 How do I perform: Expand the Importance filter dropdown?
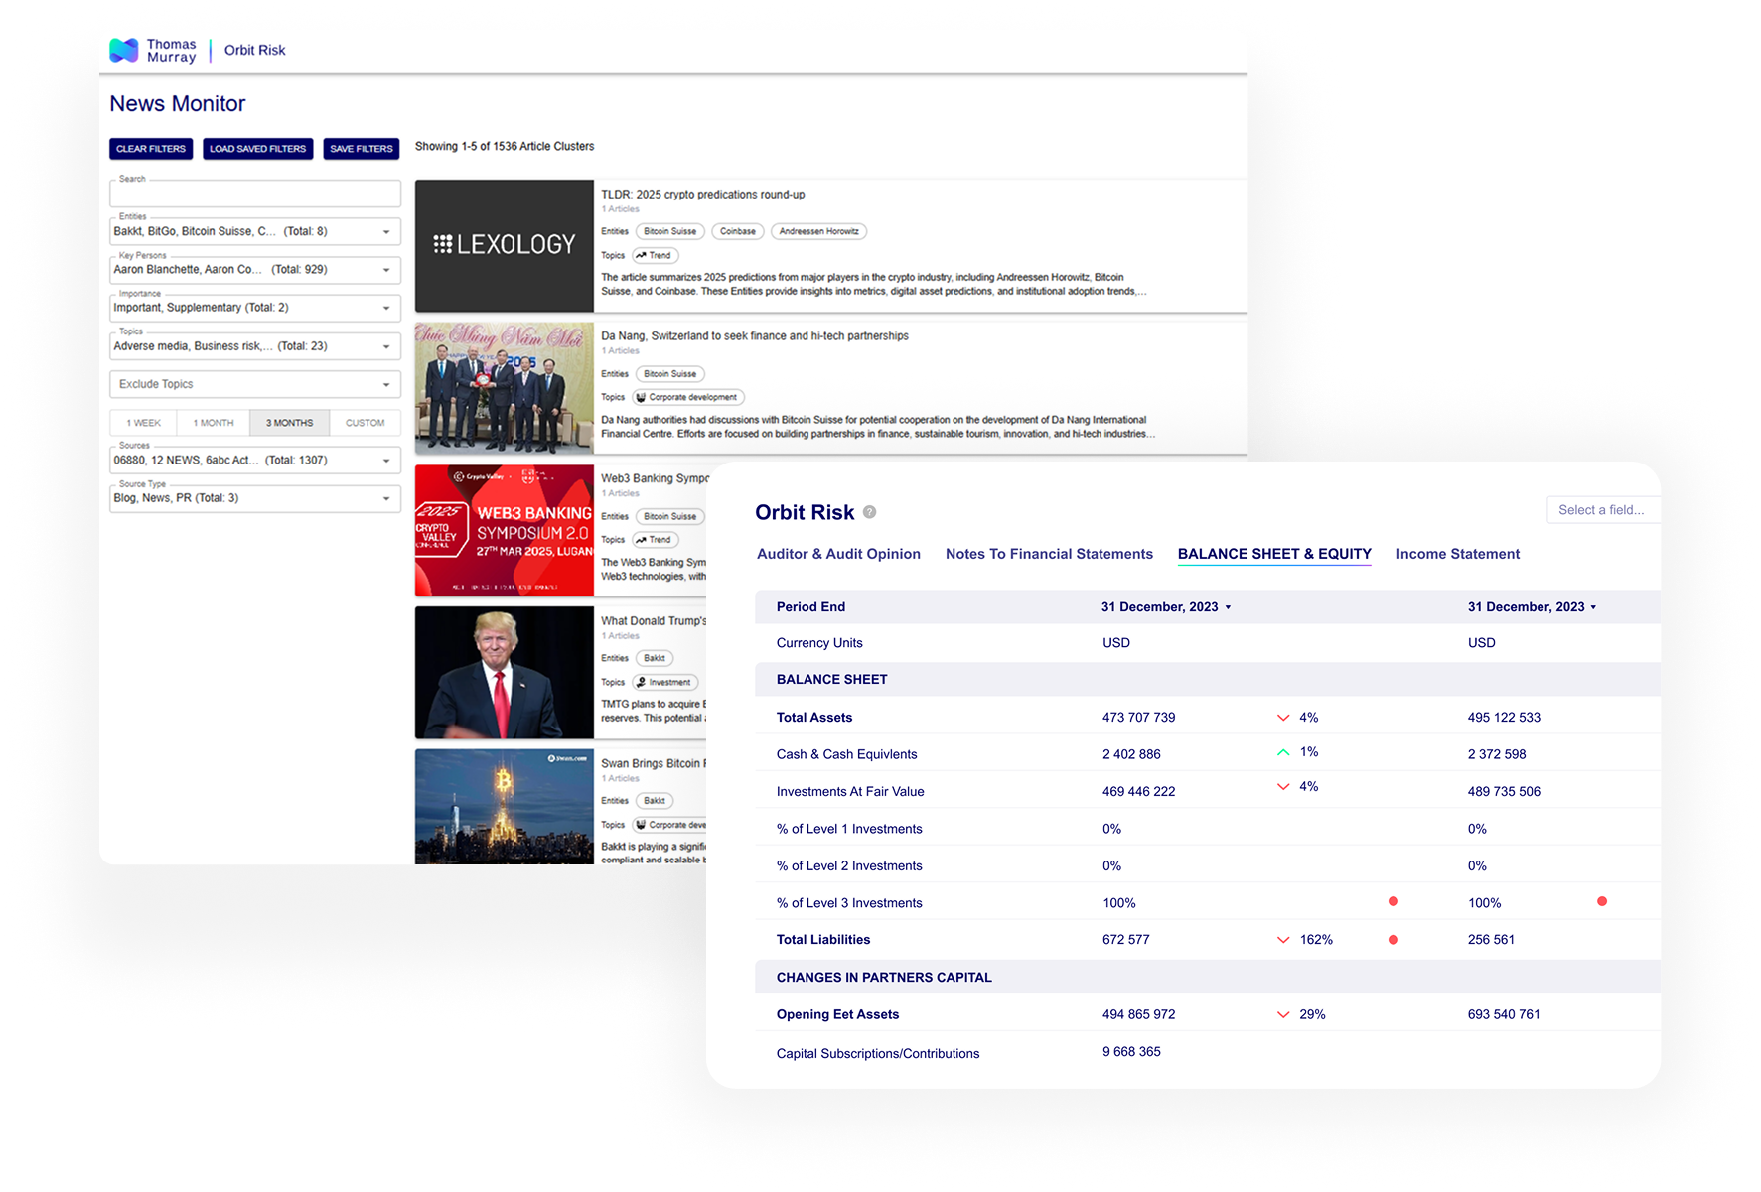click(255, 308)
